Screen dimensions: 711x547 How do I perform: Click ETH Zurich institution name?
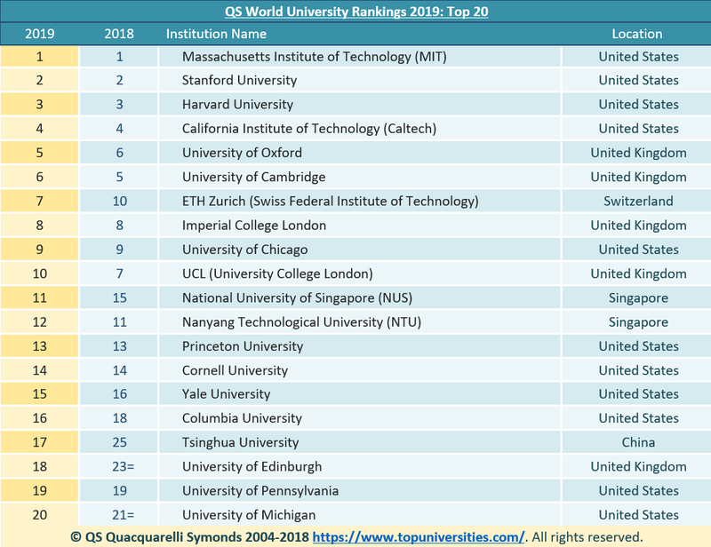pos(331,202)
